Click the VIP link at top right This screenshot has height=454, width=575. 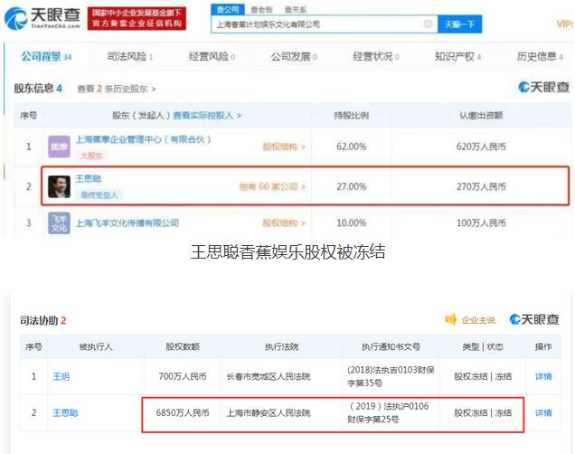565,24
